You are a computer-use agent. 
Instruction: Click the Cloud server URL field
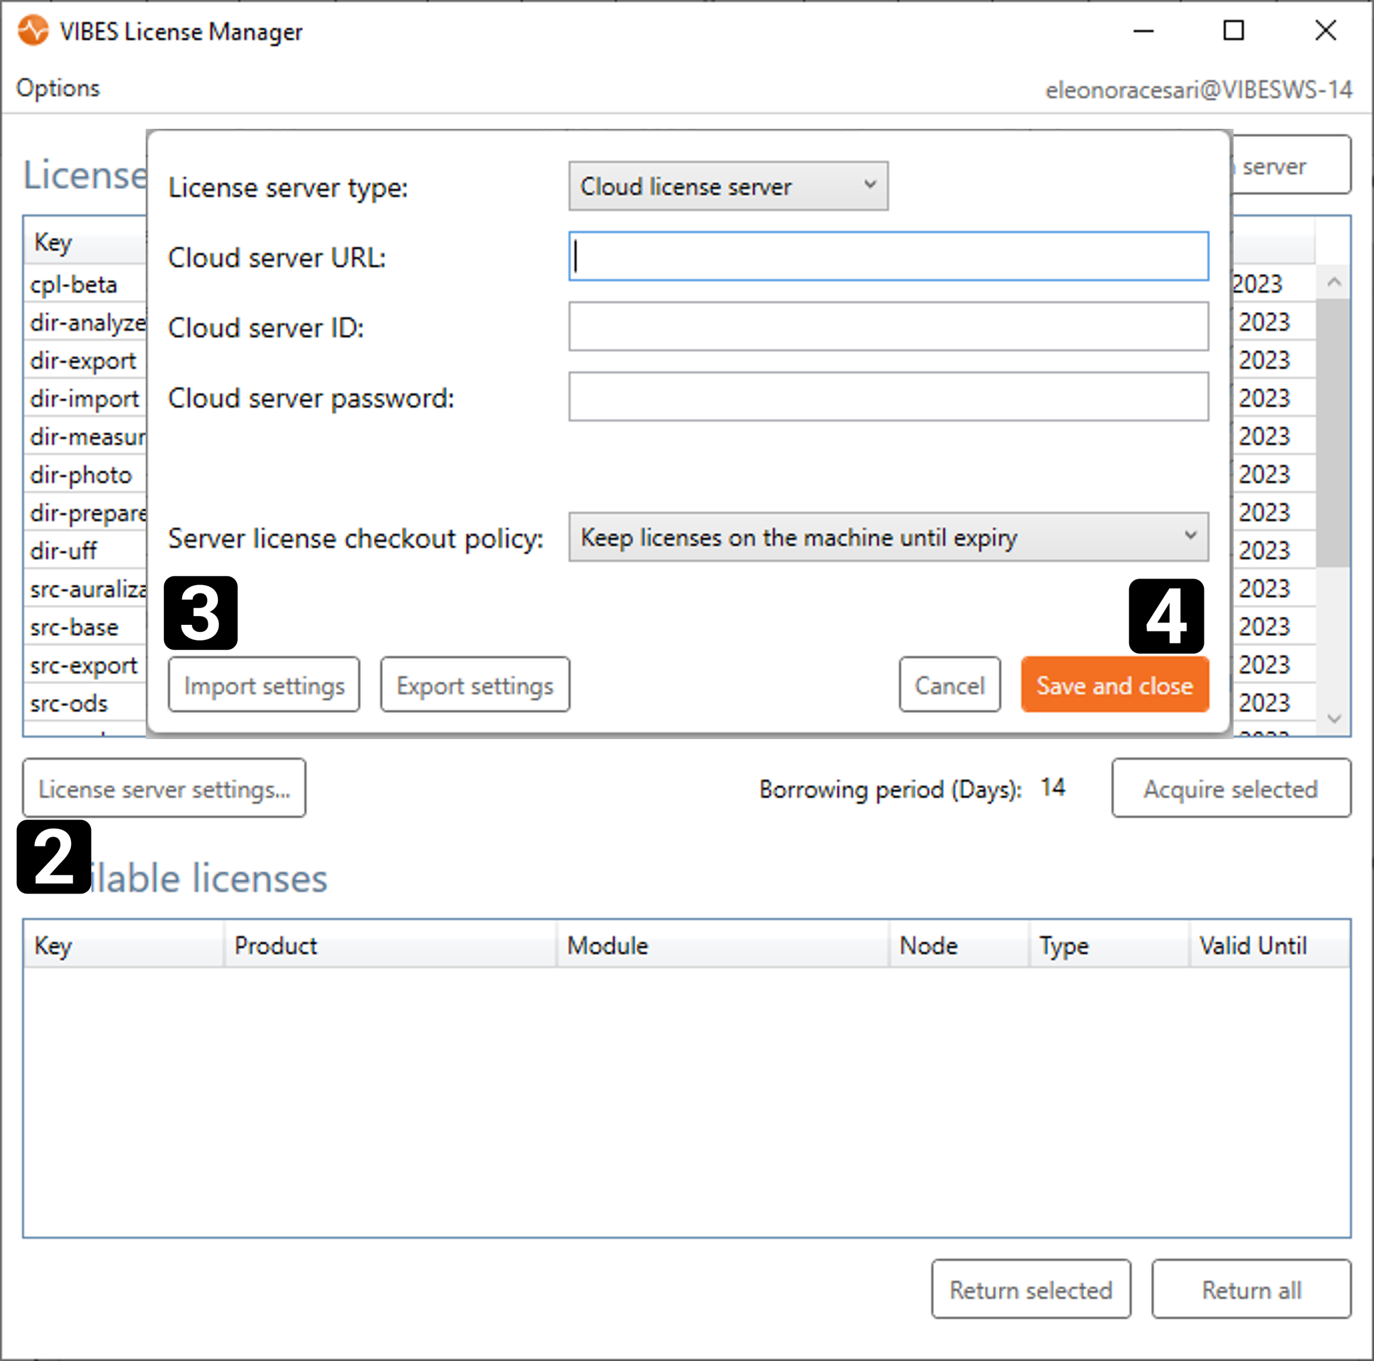pos(888,256)
